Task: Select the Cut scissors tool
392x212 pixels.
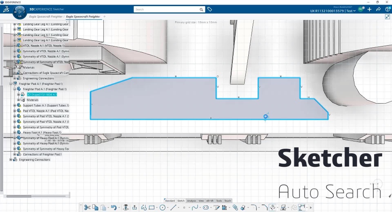Action: (x=87, y=208)
